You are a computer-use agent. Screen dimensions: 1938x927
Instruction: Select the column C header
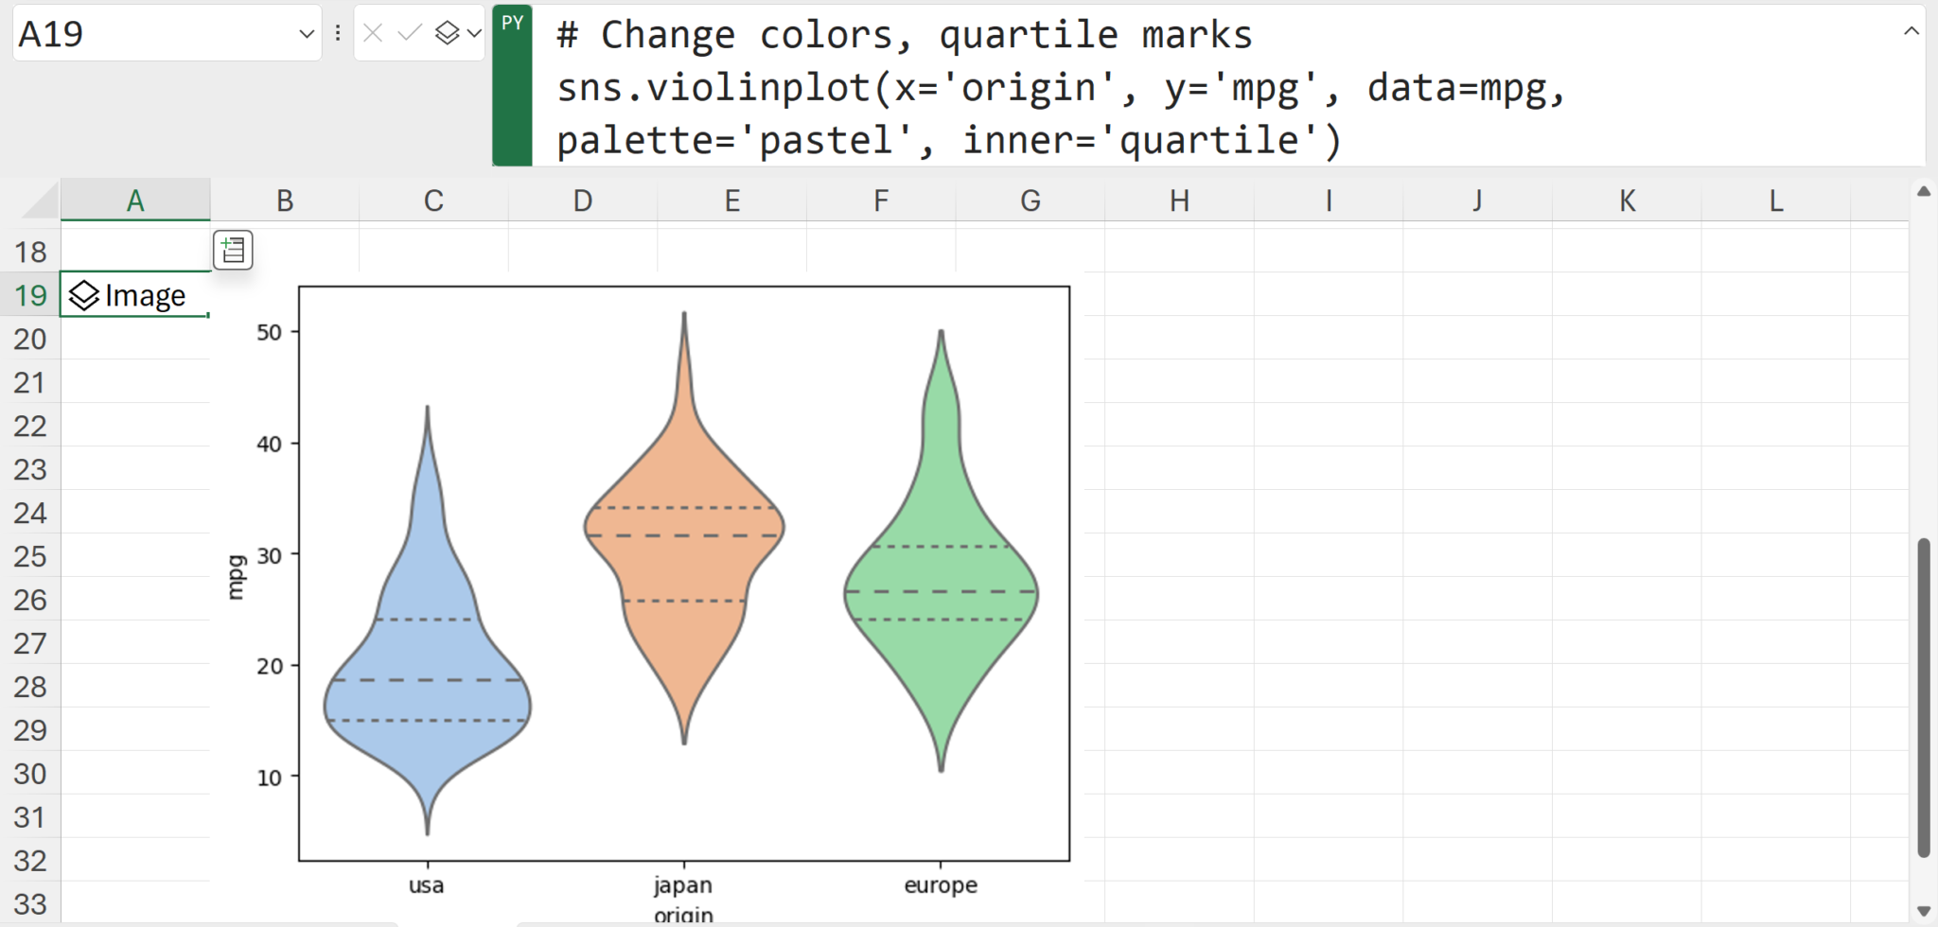click(x=432, y=200)
